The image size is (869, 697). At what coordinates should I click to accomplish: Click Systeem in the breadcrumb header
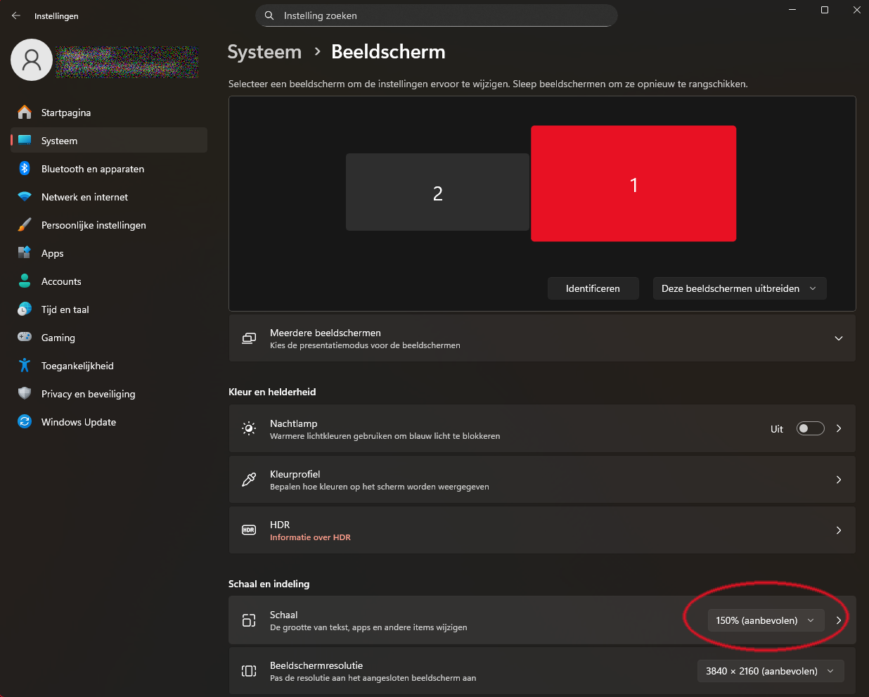pos(264,52)
